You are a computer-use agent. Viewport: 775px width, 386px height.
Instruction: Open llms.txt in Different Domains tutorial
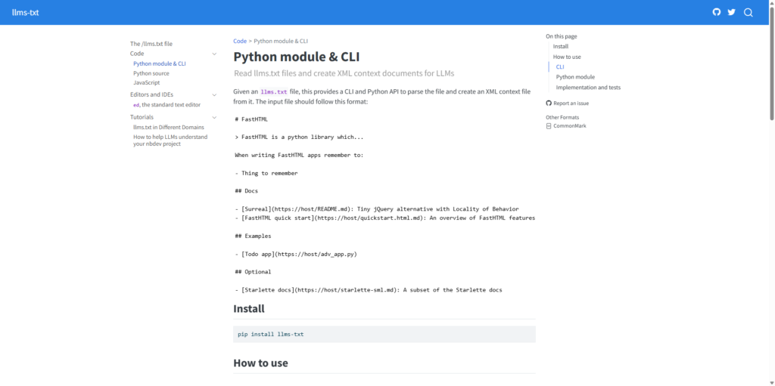coord(169,127)
